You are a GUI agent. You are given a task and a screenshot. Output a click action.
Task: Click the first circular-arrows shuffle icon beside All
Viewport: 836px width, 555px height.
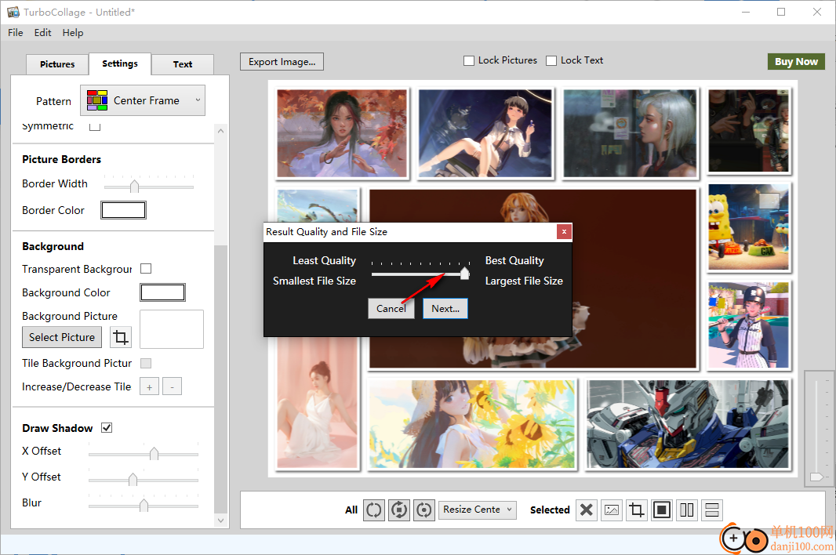coord(374,510)
